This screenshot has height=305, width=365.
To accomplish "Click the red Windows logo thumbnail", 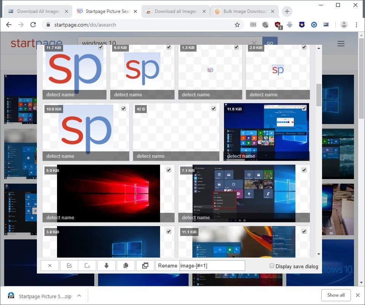I will tap(108, 193).
